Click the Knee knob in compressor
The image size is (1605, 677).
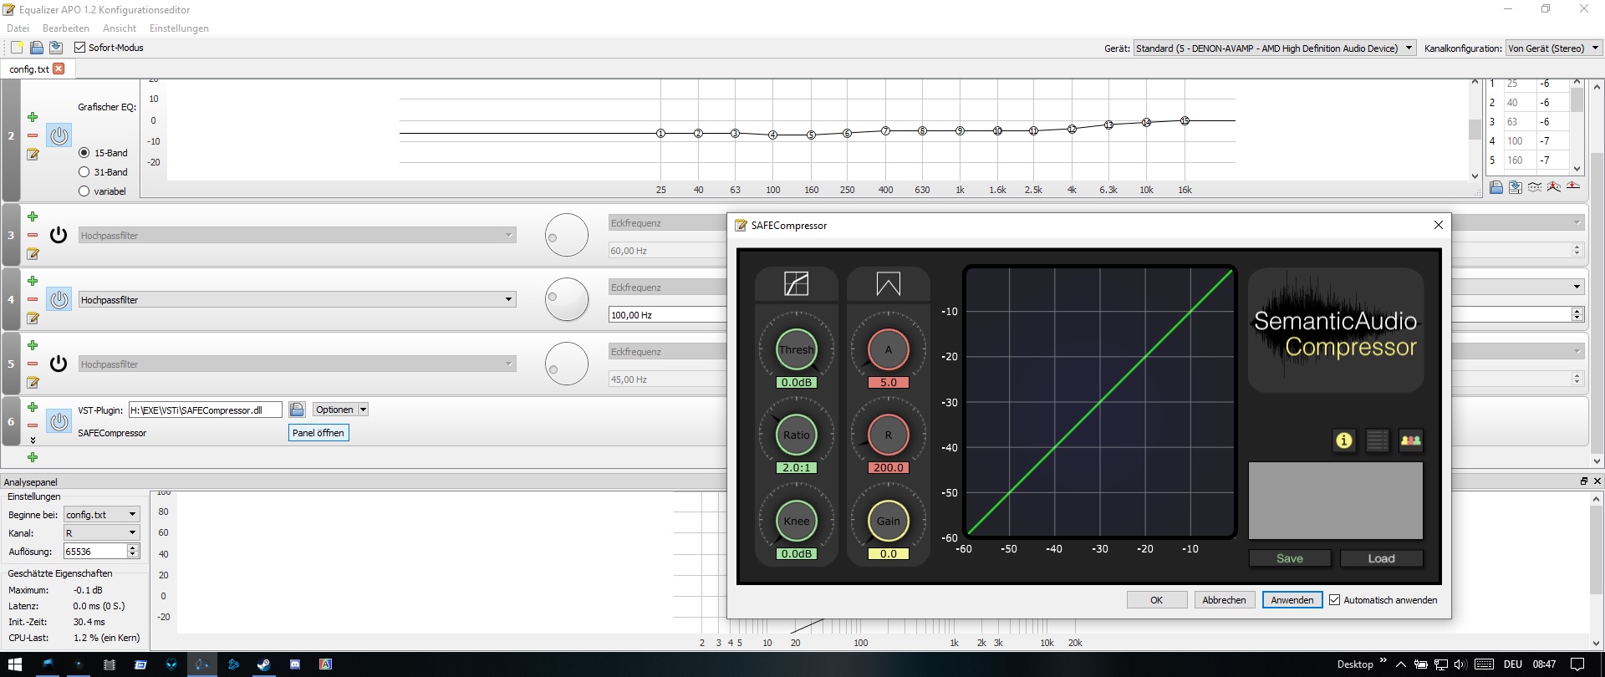pyautogui.click(x=797, y=521)
